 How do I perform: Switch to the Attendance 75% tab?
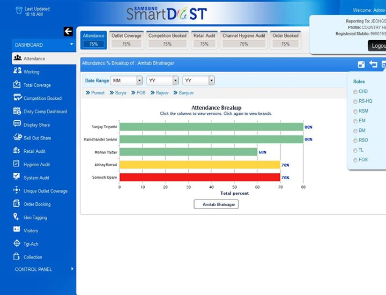click(x=93, y=40)
